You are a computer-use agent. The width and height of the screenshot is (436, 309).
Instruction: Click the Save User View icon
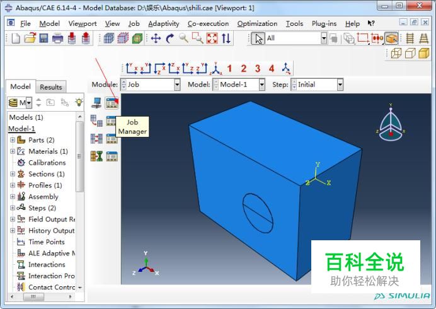pos(287,69)
